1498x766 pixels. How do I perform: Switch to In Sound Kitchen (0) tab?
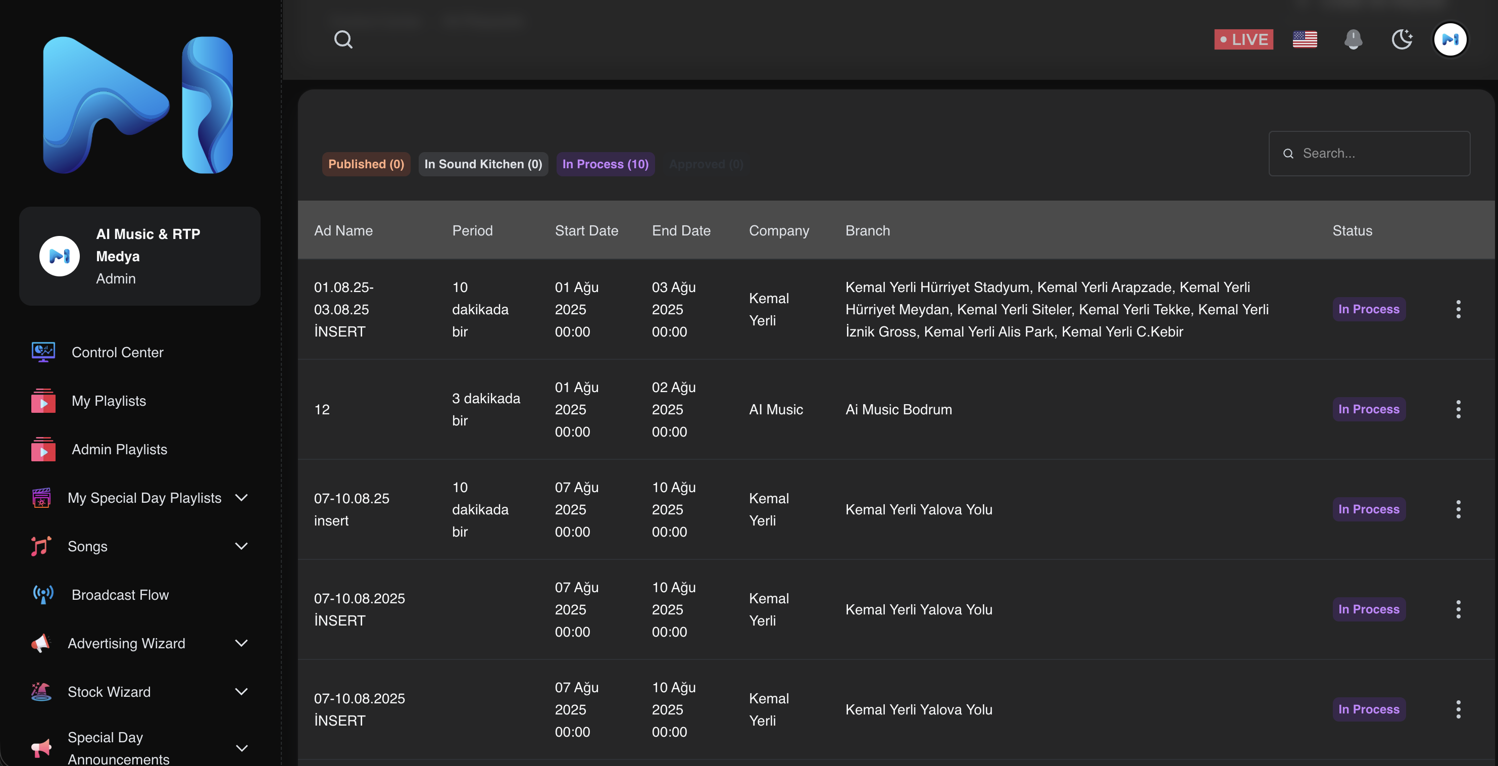[483, 164]
